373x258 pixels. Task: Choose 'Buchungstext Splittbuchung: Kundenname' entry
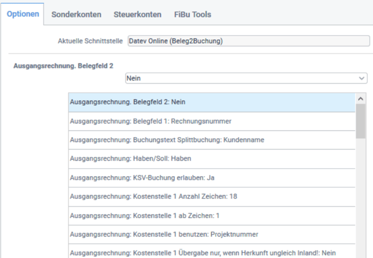pyautogui.click(x=212, y=140)
